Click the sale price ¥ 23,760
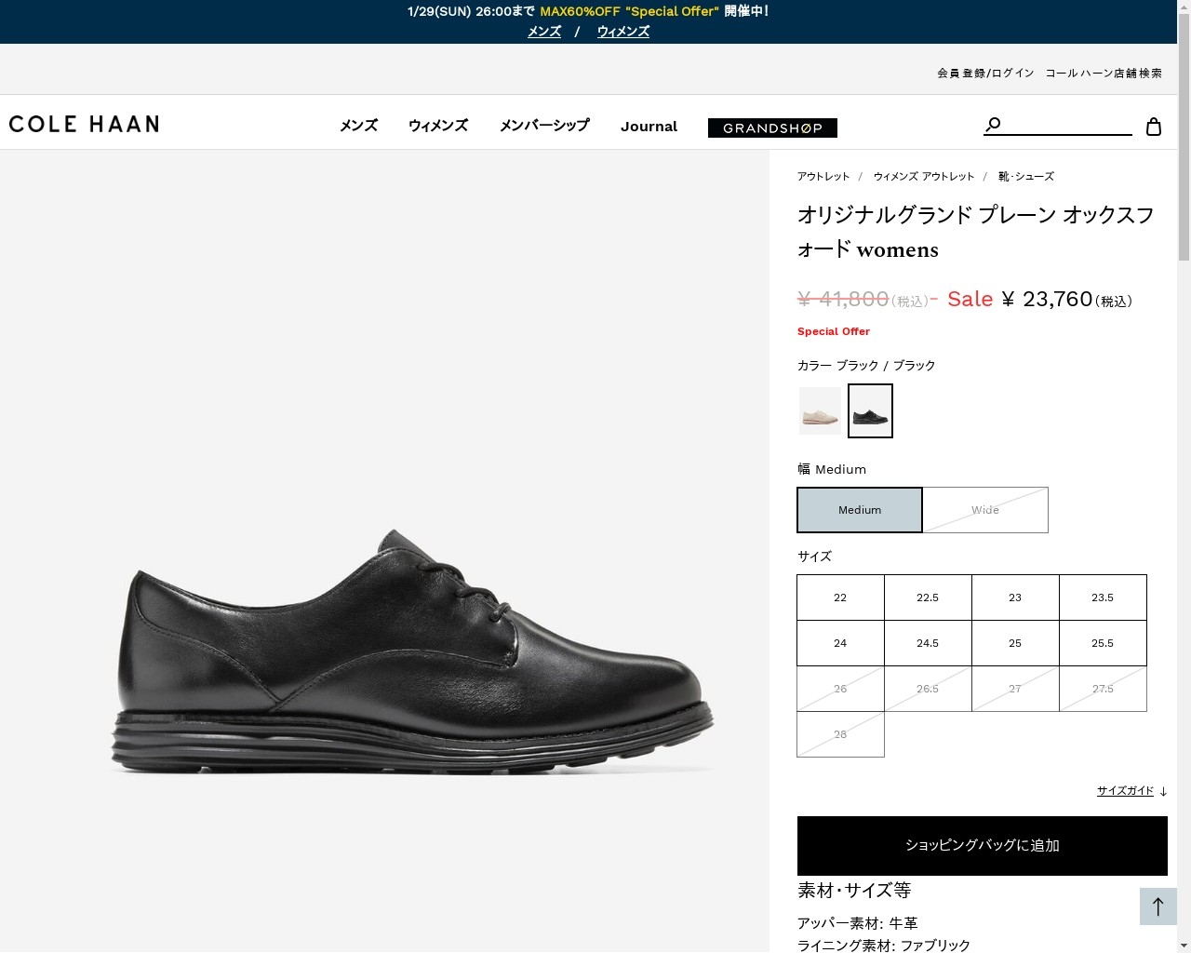 click(1047, 299)
